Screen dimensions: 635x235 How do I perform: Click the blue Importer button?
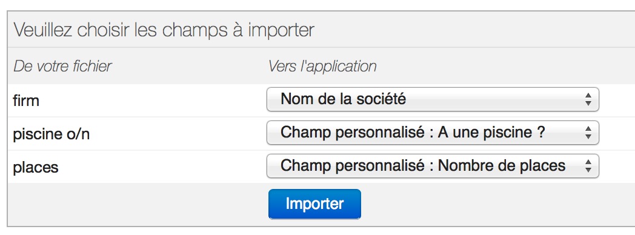(314, 204)
